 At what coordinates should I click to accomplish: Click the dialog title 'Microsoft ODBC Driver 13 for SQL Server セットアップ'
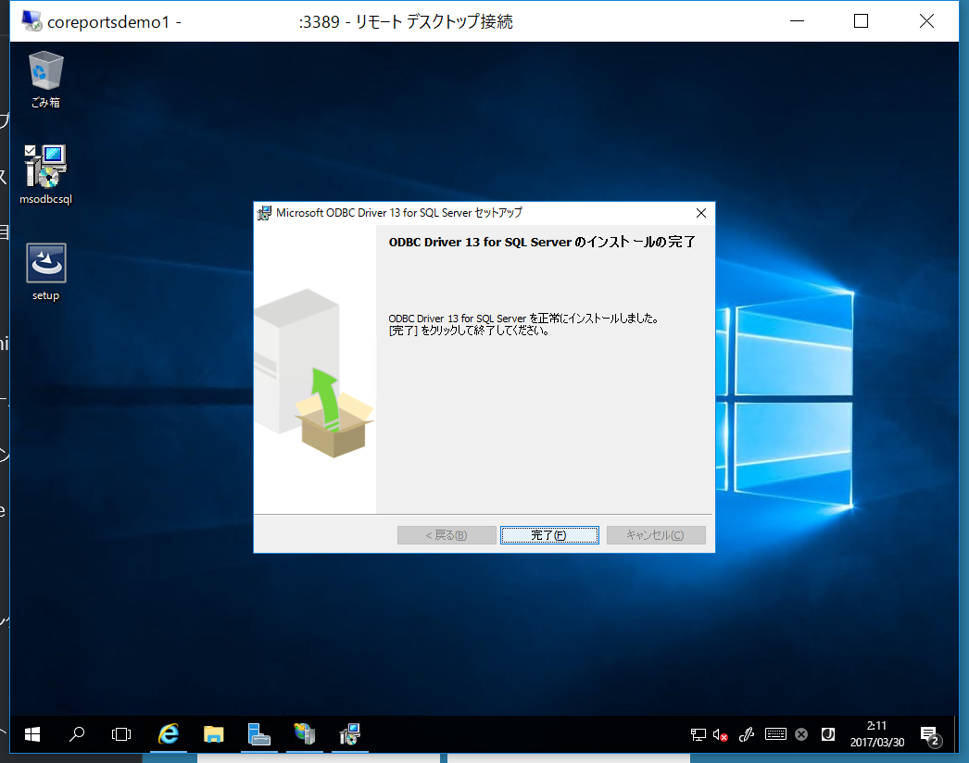pos(399,213)
